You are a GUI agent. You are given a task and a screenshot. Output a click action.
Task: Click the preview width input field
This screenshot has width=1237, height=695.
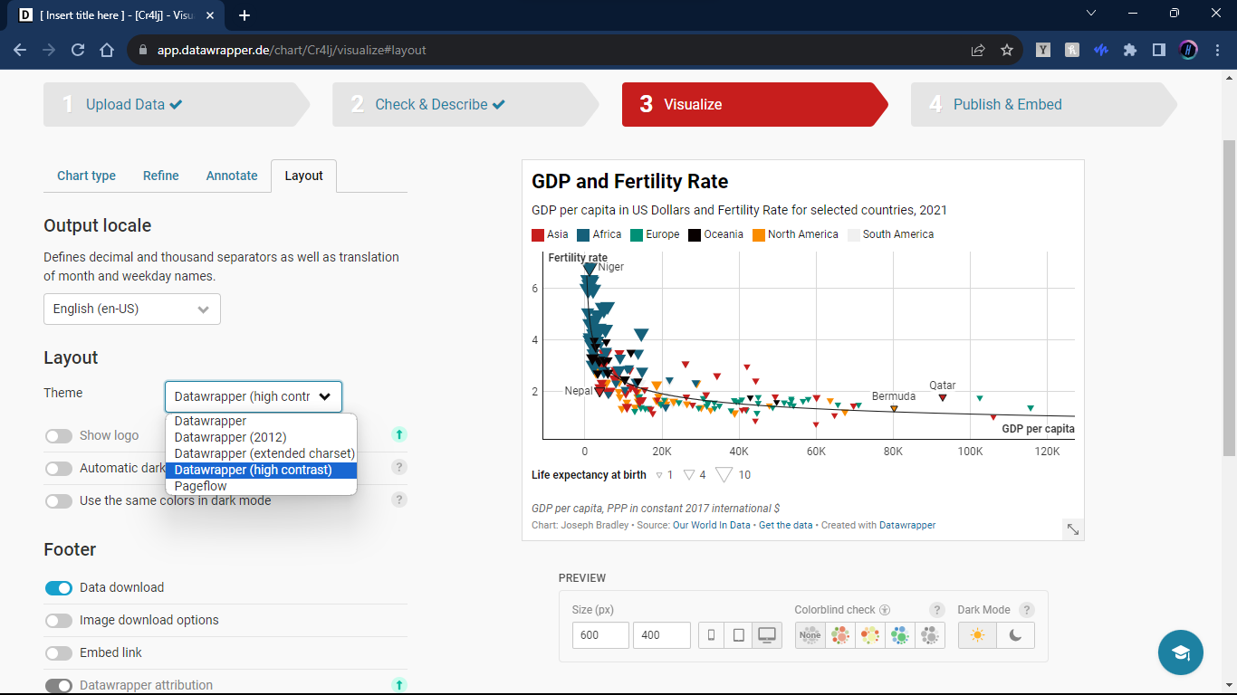tap(599, 635)
